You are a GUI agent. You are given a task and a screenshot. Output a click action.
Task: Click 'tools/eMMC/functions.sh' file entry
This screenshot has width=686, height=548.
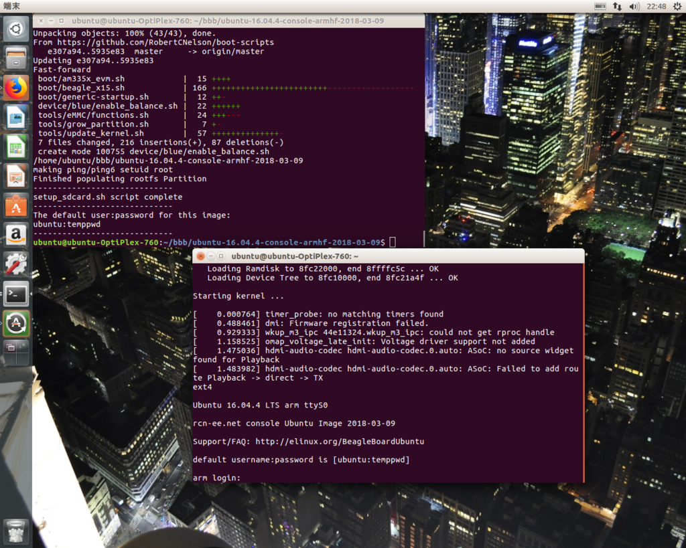point(93,115)
